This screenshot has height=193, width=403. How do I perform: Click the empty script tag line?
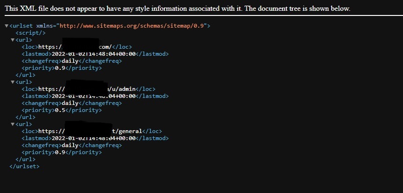pyautogui.click(x=30, y=33)
